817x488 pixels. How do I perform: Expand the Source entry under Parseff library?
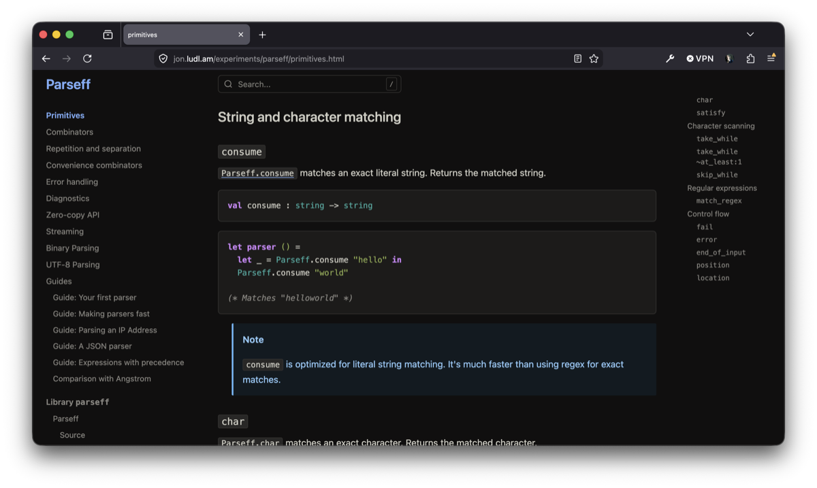pos(71,434)
